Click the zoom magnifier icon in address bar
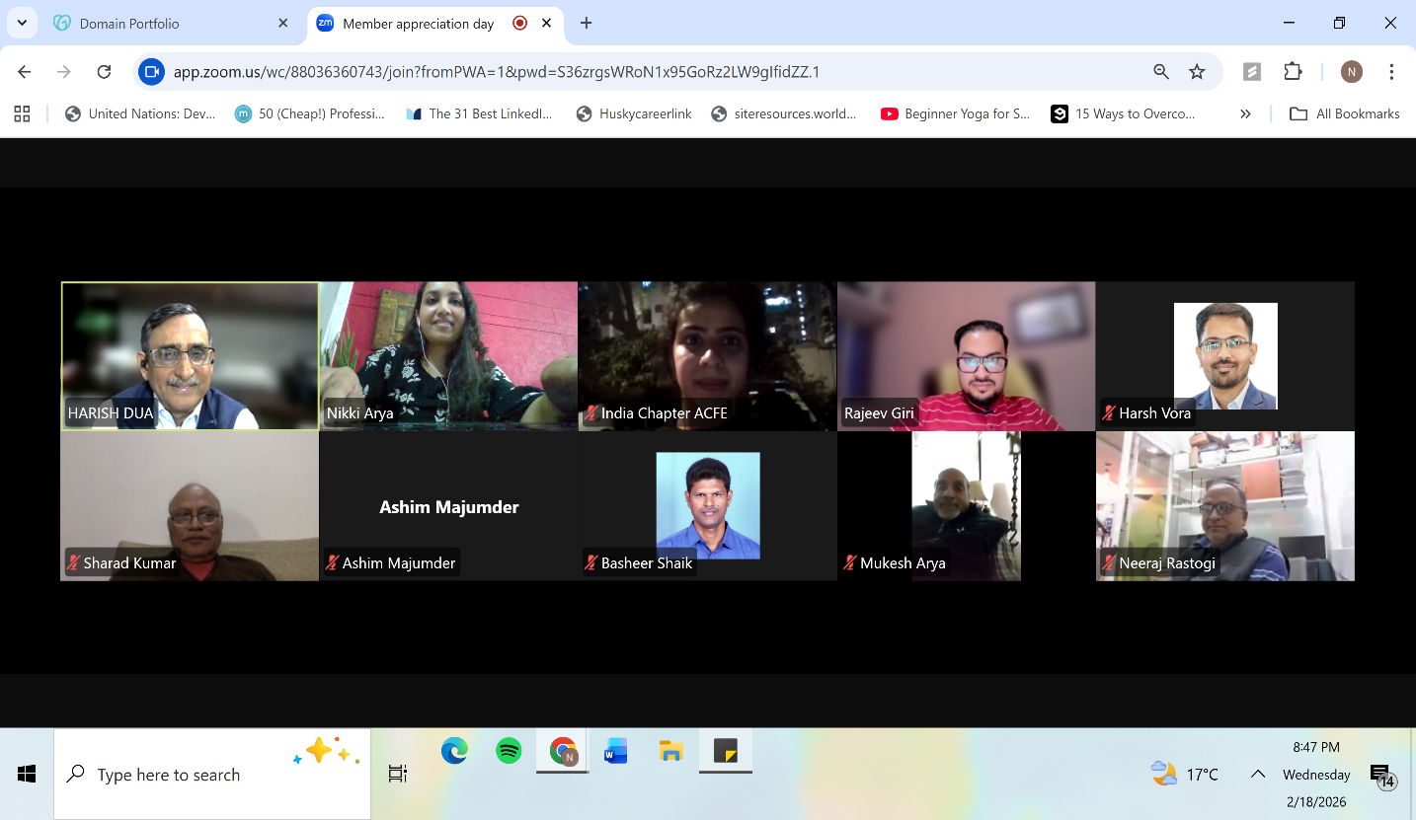The width and height of the screenshot is (1416, 820). (x=1161, y=72)
